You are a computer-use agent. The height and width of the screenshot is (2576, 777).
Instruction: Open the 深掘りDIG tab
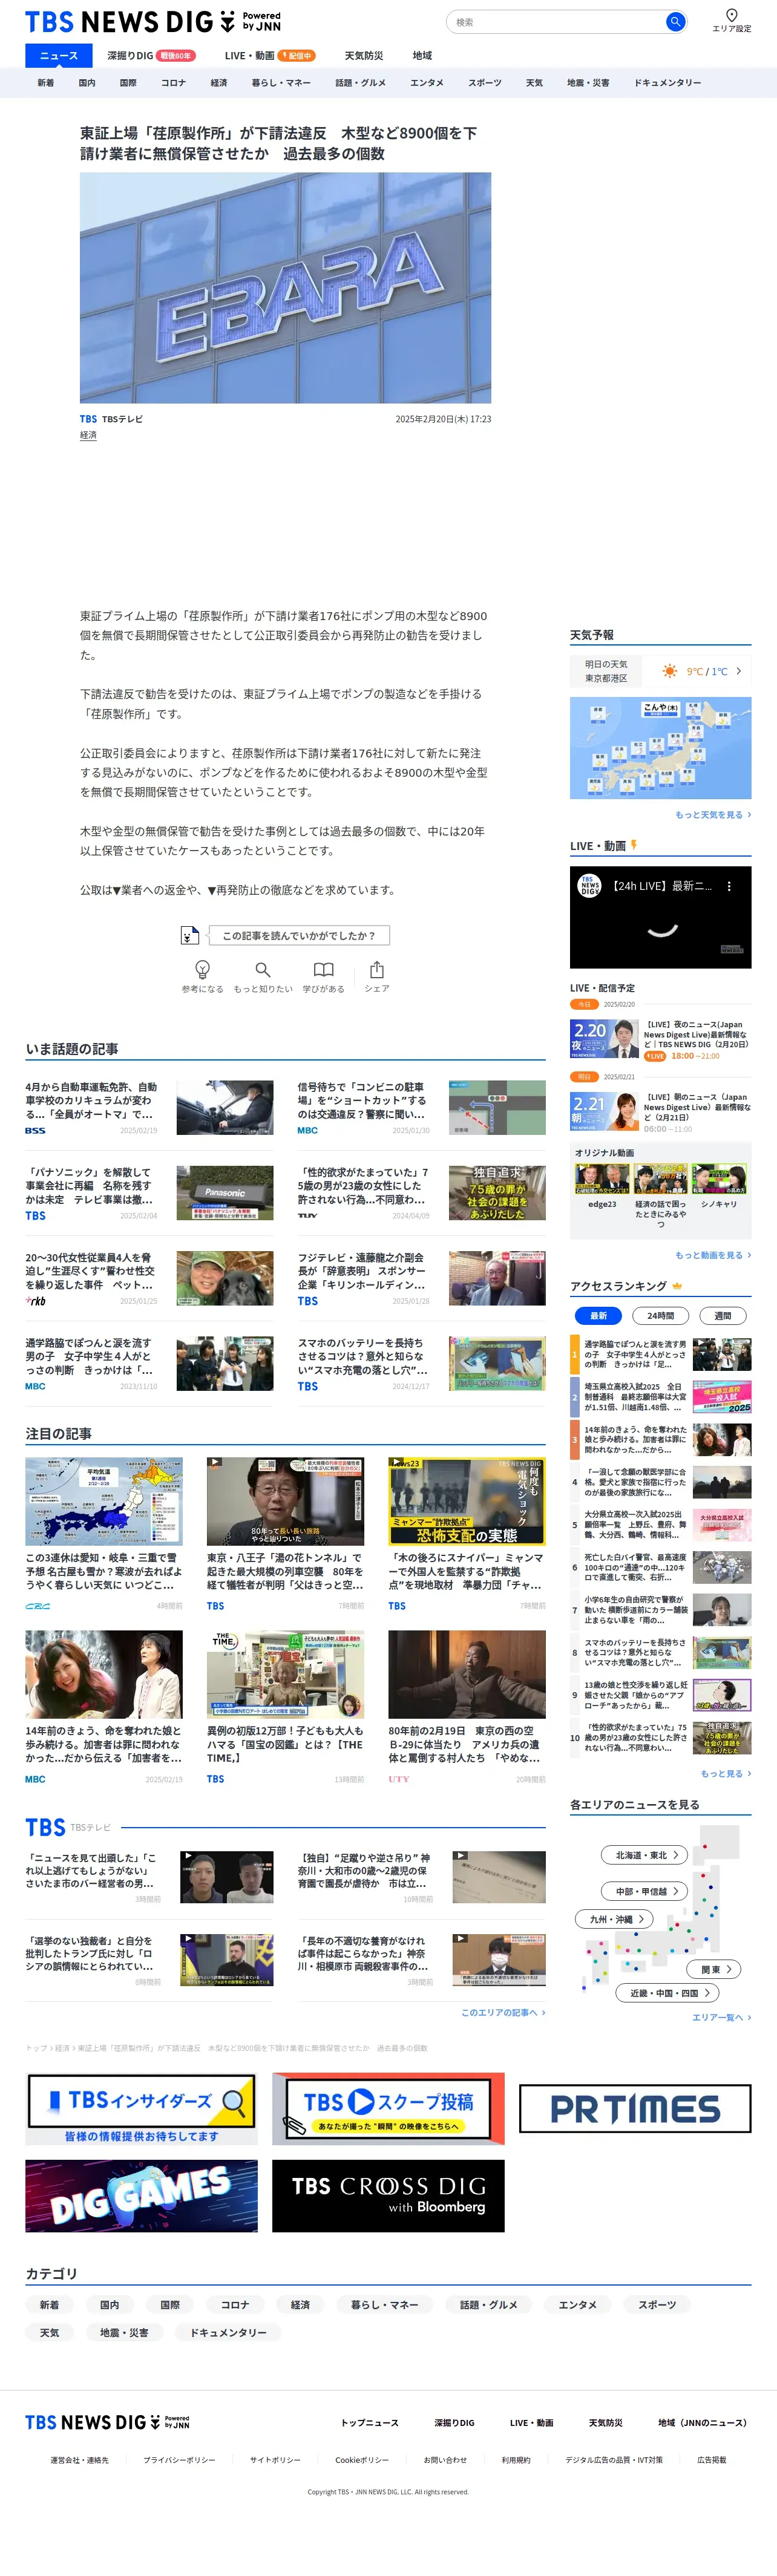(151, 56)
